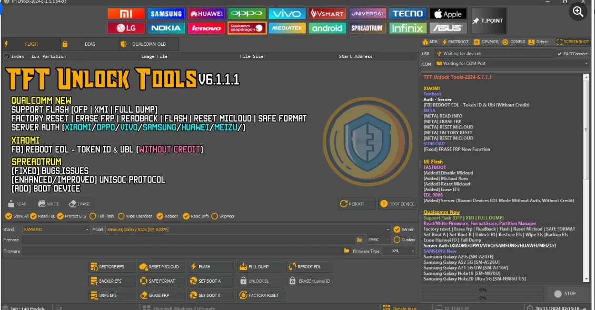The width and height of the screenshot is (595, 310).
Task: Click the ERASE button
Action: coord(80,204)
